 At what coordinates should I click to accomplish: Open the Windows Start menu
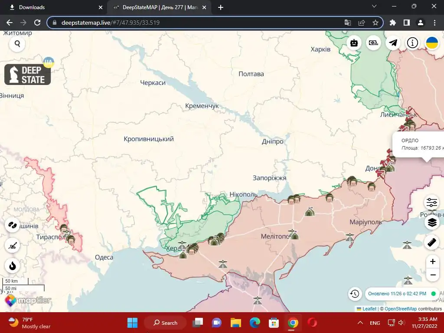coord(132,323)
